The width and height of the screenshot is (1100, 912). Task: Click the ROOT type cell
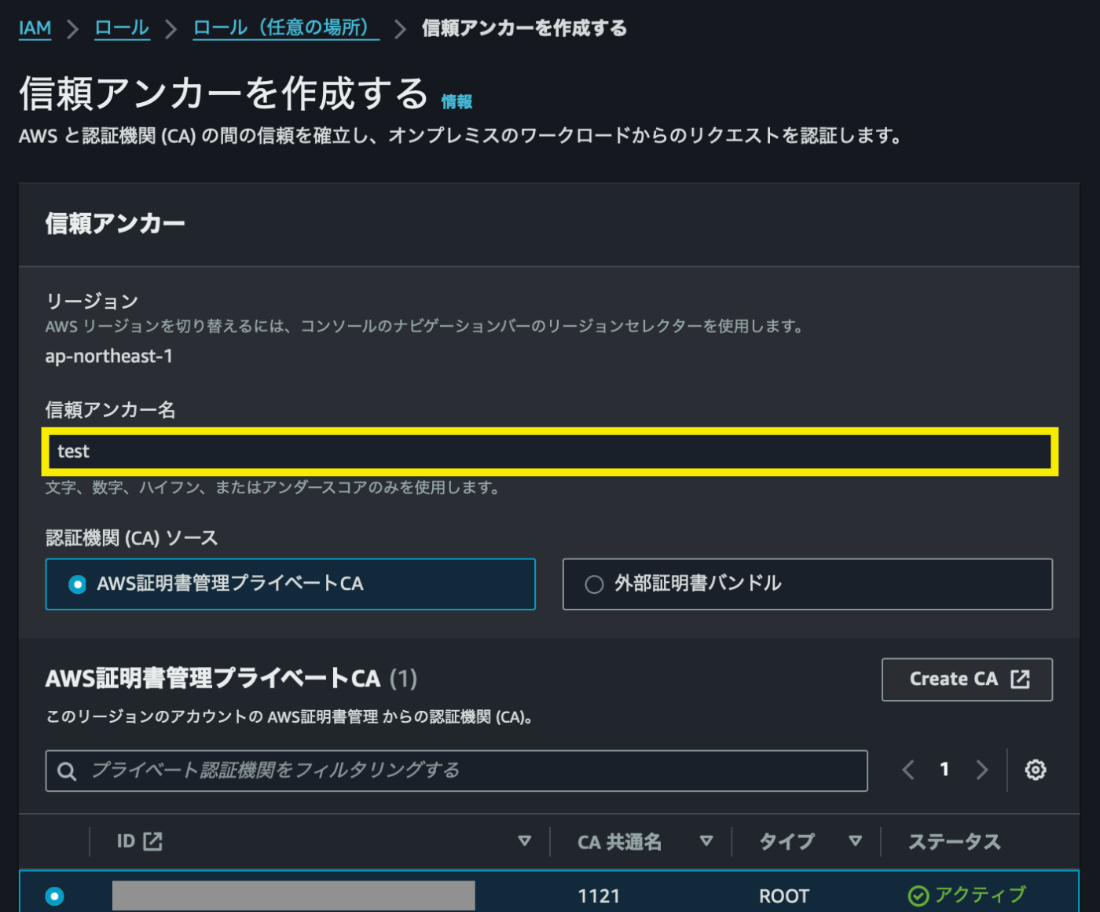click(784, 896)
